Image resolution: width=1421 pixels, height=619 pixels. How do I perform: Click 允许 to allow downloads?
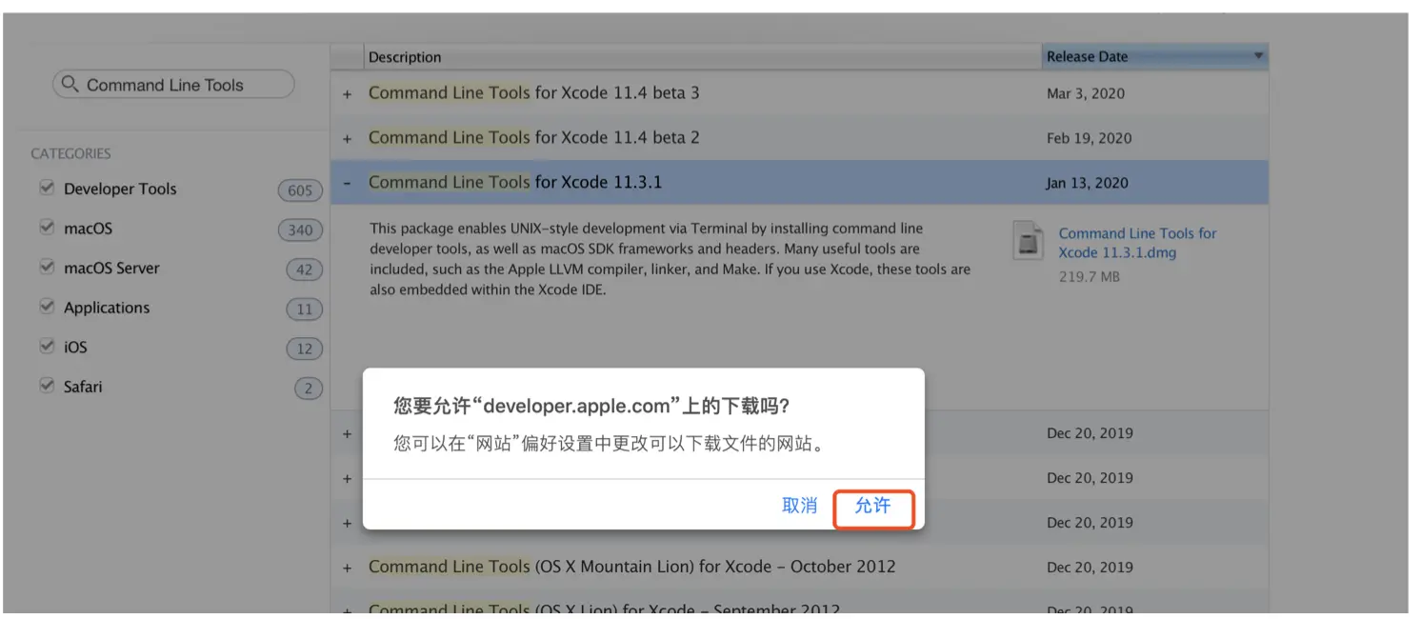click(x=873, y=508)
